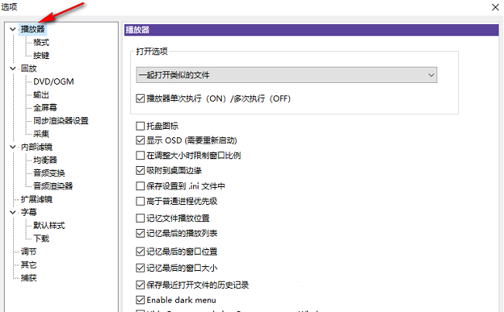Collapse the 播放器 tree node arrow
This screenshot has width=504, height=312.
[x=12, y=29]
